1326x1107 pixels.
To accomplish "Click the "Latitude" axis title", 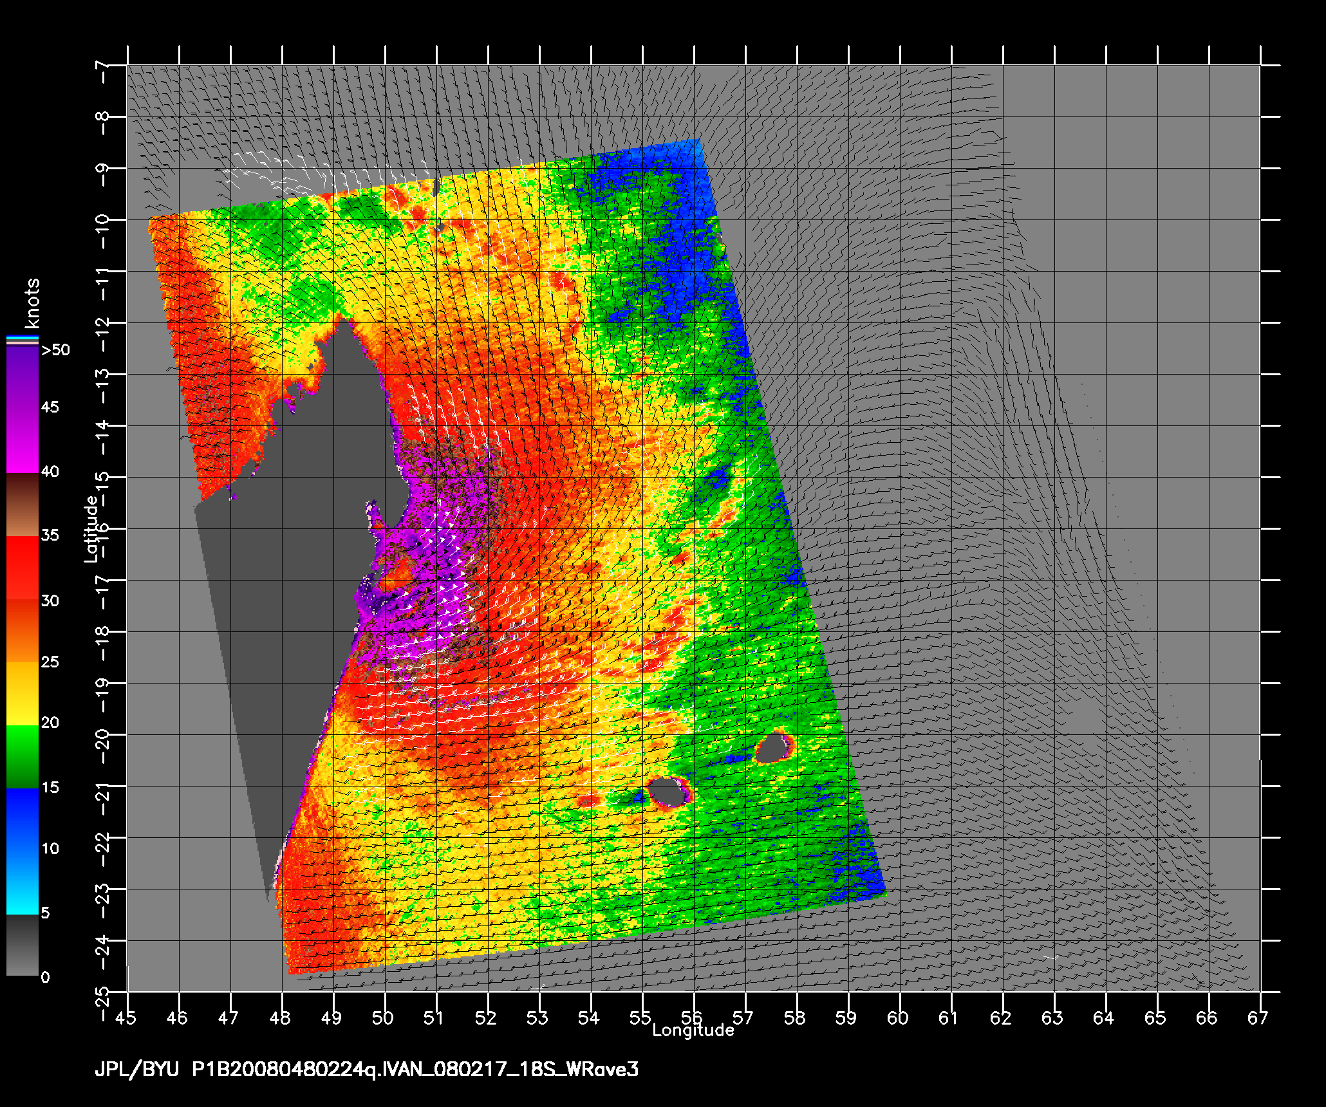I will (92, 528).
